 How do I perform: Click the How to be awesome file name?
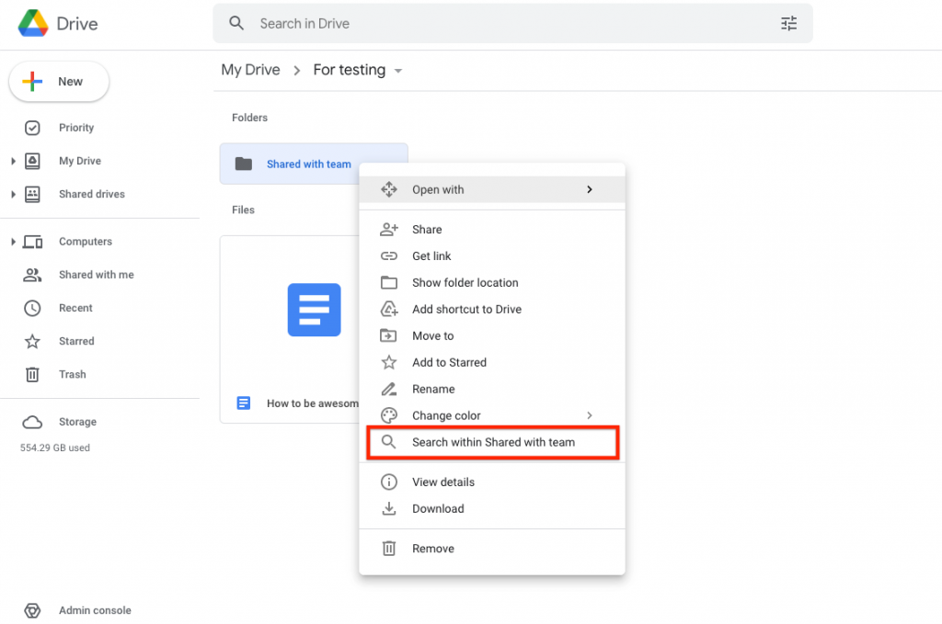click(313, 403)
